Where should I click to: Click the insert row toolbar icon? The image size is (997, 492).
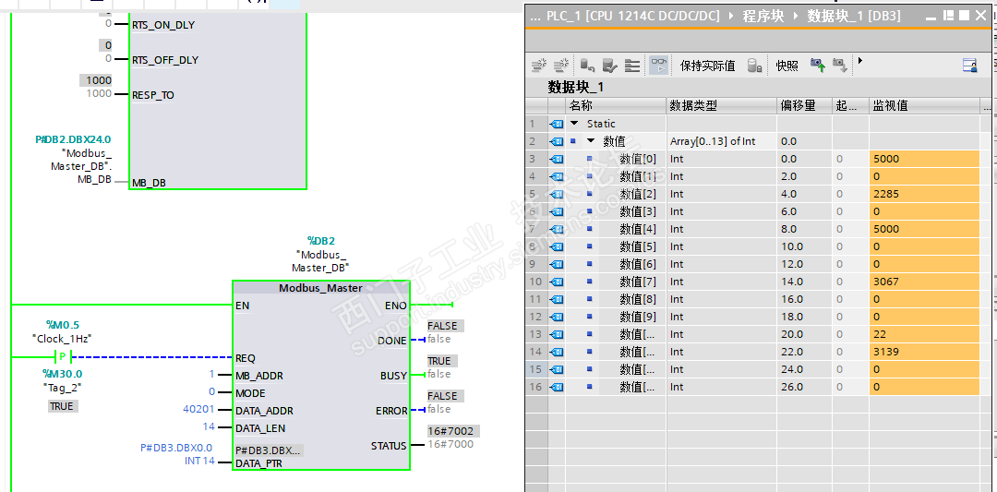click(539, 65)
